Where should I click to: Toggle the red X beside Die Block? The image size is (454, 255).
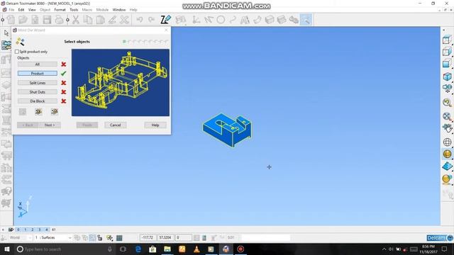(63, 101)
